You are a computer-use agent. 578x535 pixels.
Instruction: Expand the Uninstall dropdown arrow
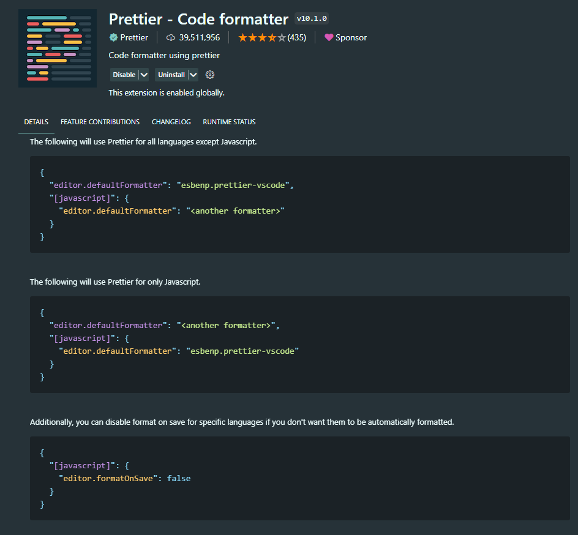point(193,75)
